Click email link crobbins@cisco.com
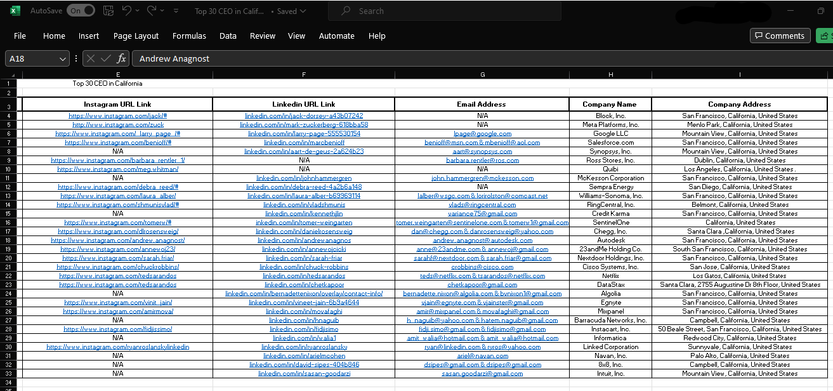The image size is (833, 391). point(482,267)
